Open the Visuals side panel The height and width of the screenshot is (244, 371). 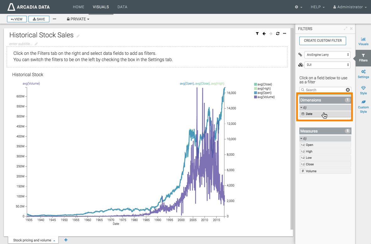363,41
